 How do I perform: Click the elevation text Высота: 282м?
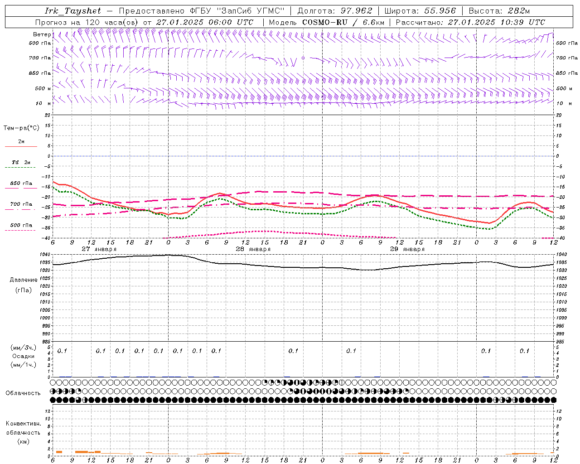[499, 11]
